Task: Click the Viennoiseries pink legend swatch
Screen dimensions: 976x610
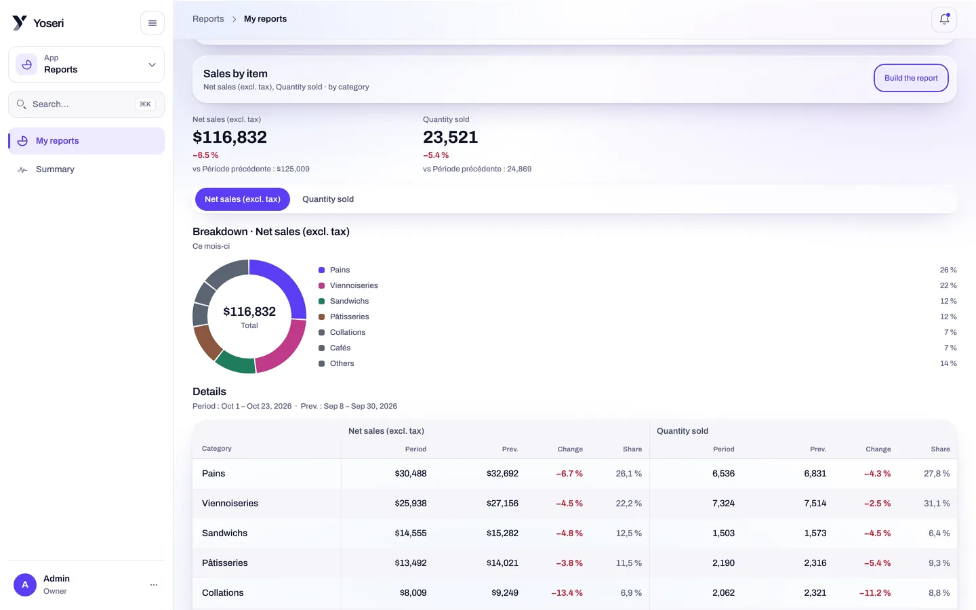Action: 321,285
